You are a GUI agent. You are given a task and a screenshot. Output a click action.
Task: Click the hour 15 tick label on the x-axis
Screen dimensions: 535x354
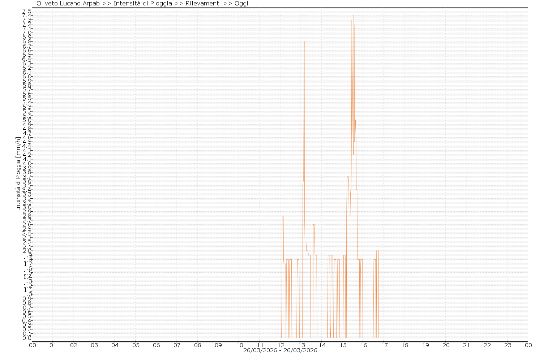click(343, 345)
